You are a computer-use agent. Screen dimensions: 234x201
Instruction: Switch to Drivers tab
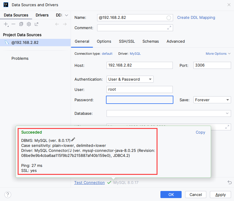[42, 15]
